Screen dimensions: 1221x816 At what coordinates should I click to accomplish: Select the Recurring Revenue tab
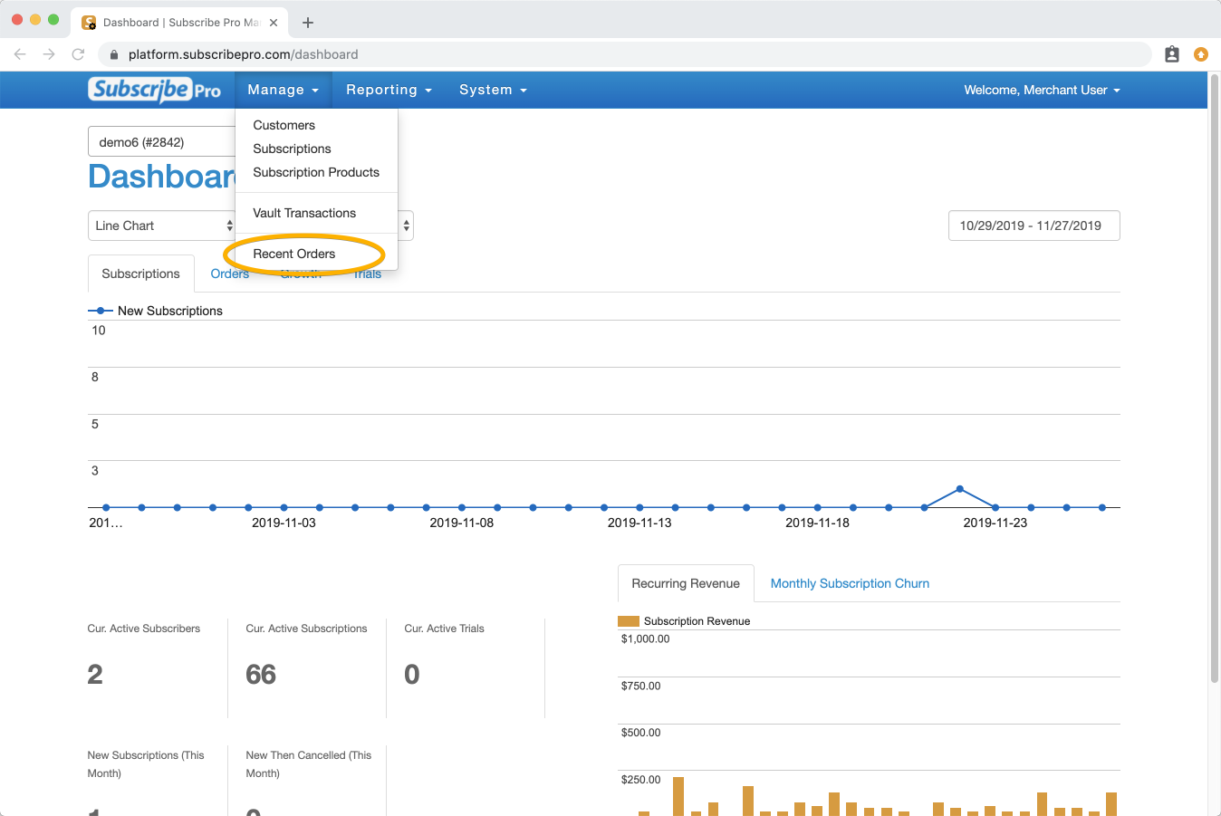(686, 583)
